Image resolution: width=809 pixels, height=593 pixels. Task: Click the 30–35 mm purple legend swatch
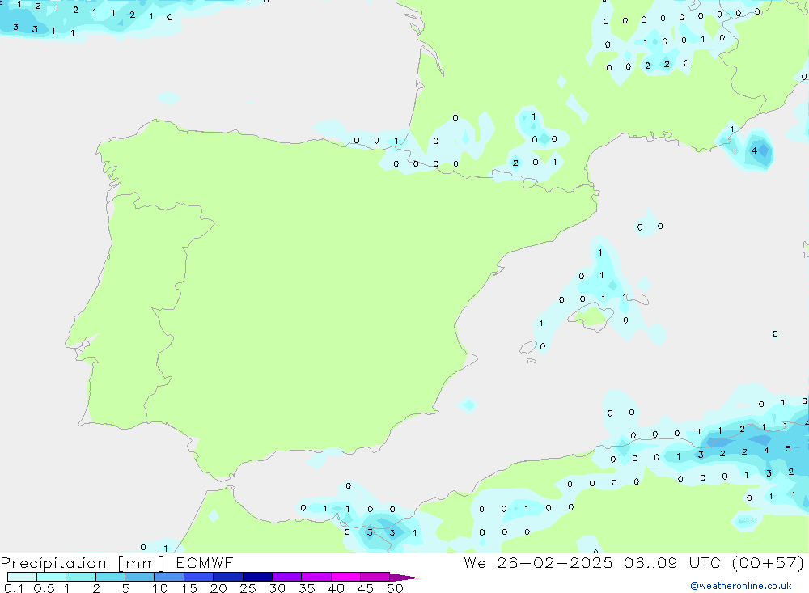(x=286, y=577)
